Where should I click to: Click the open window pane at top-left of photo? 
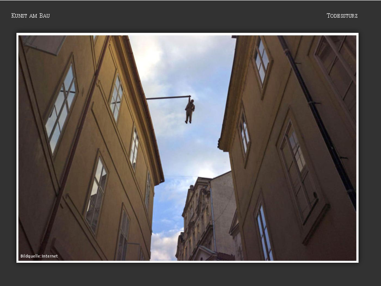(44, 43)
